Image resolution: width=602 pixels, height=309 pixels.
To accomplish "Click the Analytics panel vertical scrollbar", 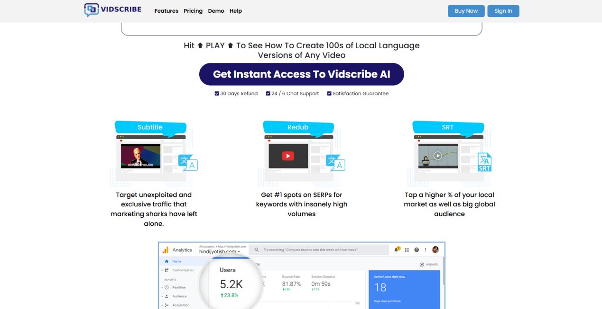I will pos(443,271).
